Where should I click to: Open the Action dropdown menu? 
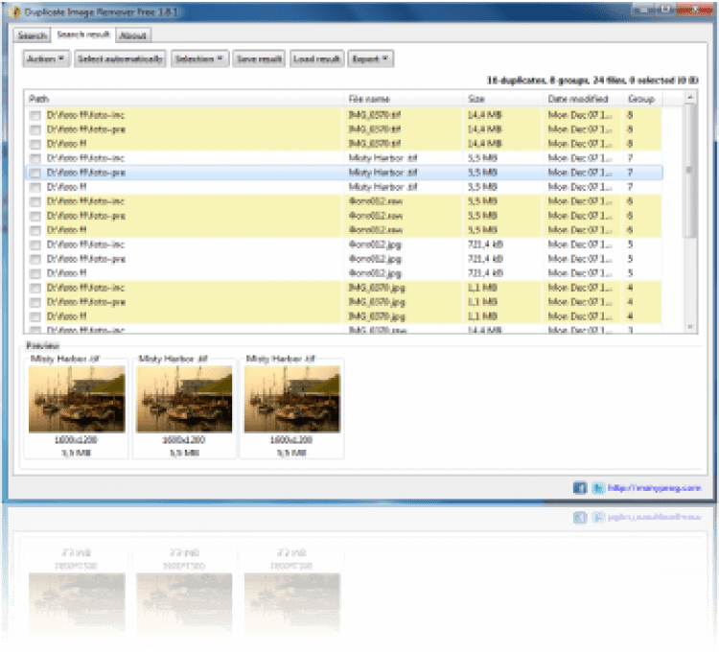pyautogui.click(x=46, y=59)
